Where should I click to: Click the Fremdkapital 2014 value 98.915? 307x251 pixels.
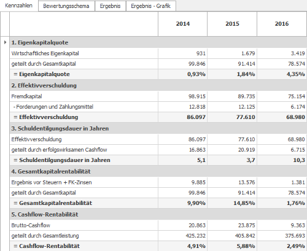coord(197,96)
